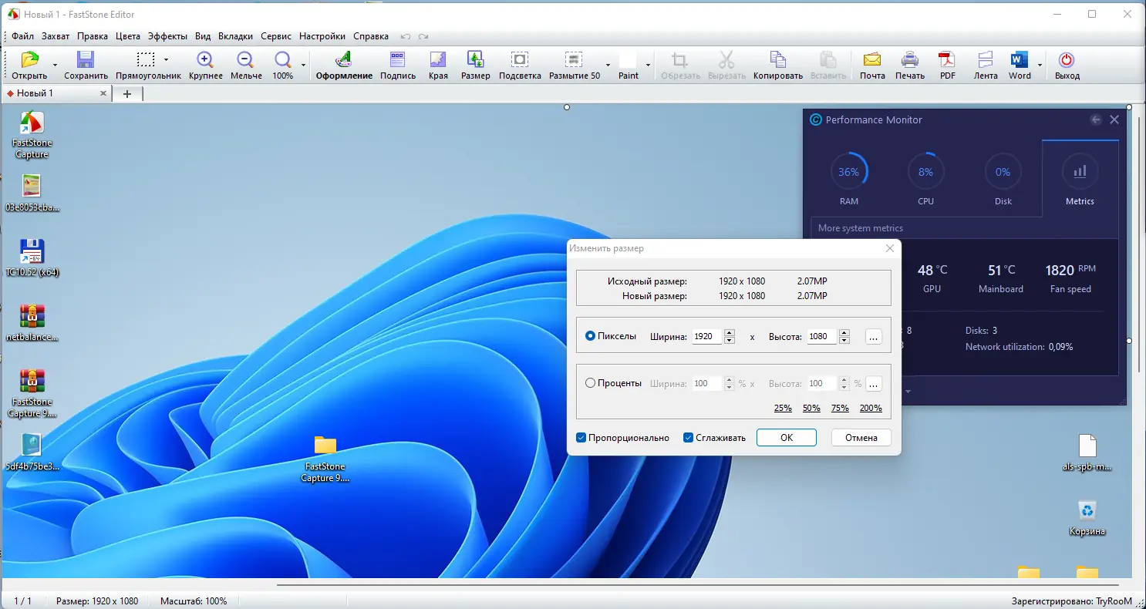
Task: Expand the dropdown arrow next to Открыть
Action: 55,66
